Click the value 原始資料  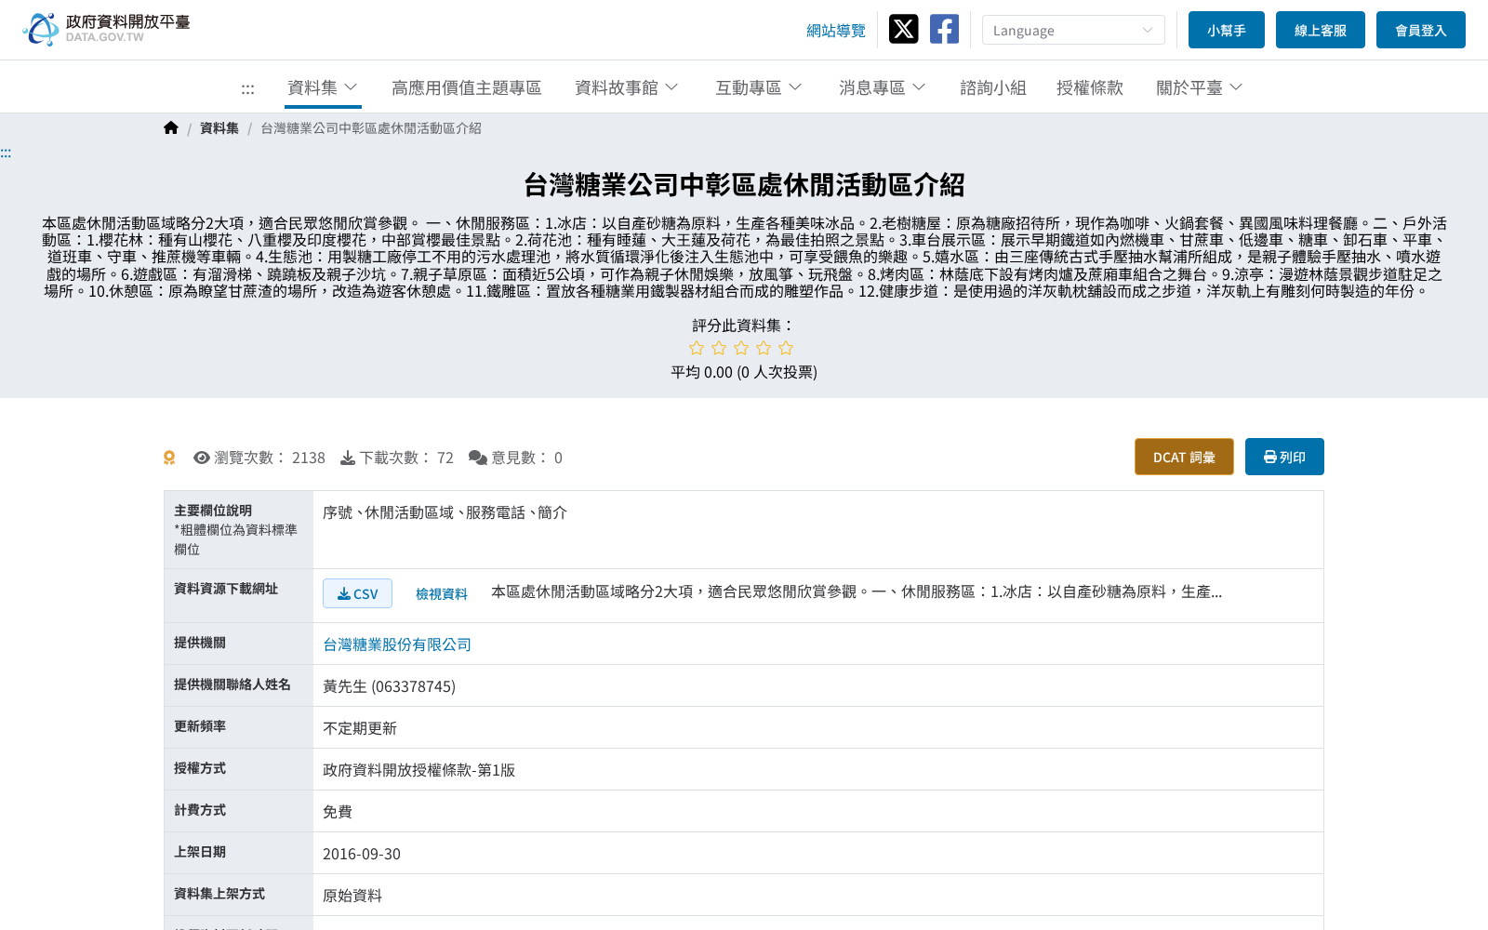pyautogui.click(x=352, y=896)
